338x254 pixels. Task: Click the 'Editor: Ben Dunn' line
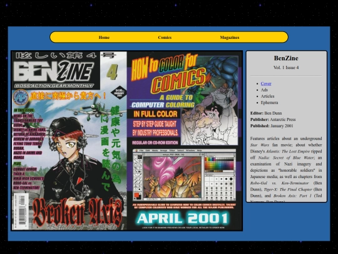[266, 113]
